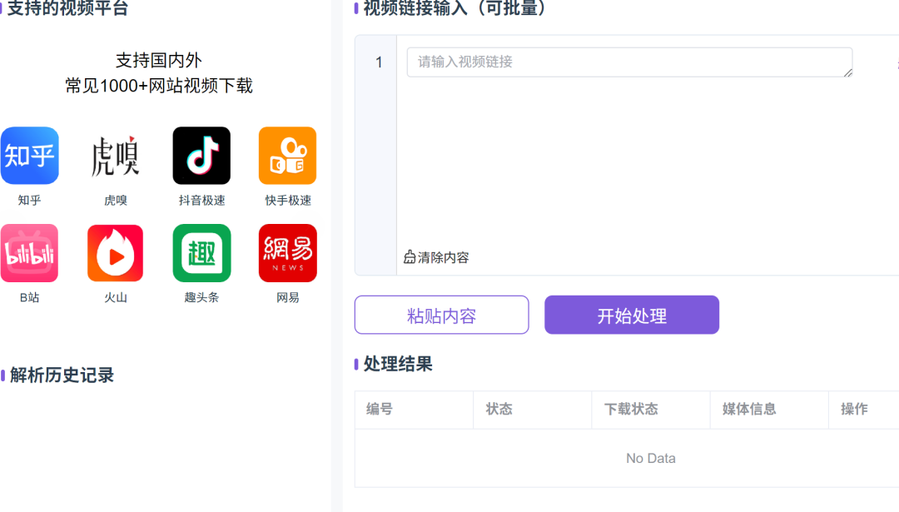Screen dimensions: 899x512
Task: Click the 常见1000+网站视频下载 text
Action: [x=159, y=86]
